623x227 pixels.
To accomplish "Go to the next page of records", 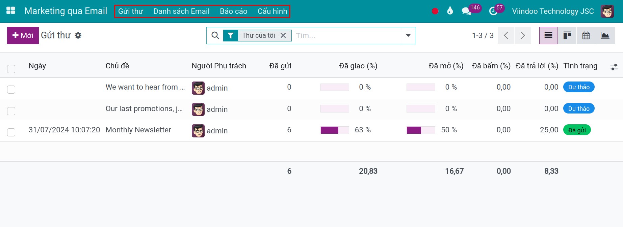I will [x=523, y=35].
